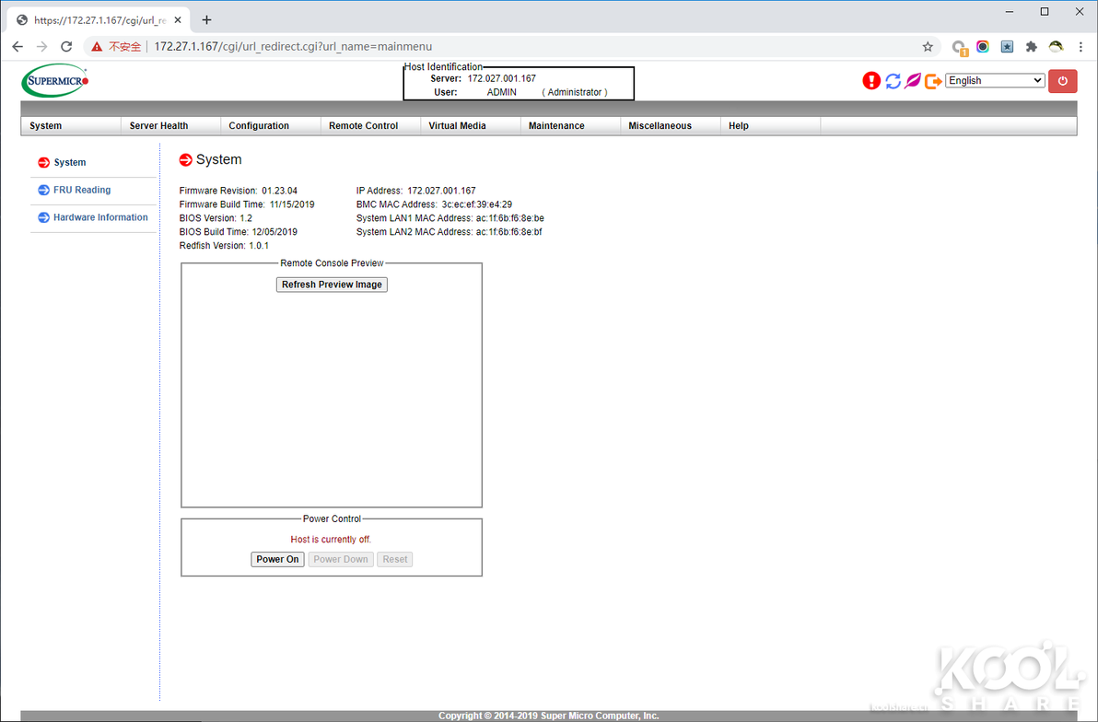Screen dimensions: 1098x722
Task: Select System in the left sidebar
Action: [70, 162]
